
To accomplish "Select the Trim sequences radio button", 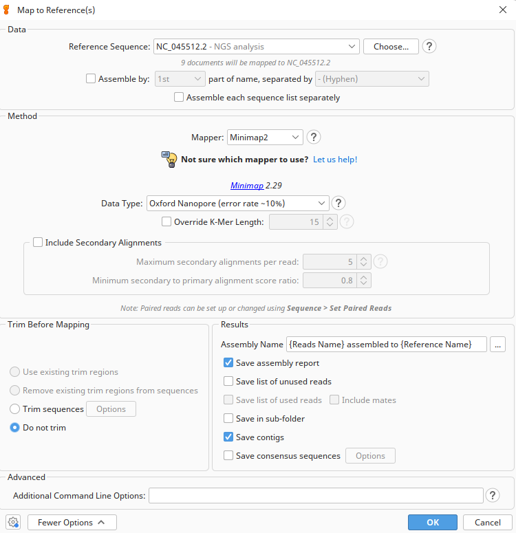I will pyautogui.click(x=14, y=409).
